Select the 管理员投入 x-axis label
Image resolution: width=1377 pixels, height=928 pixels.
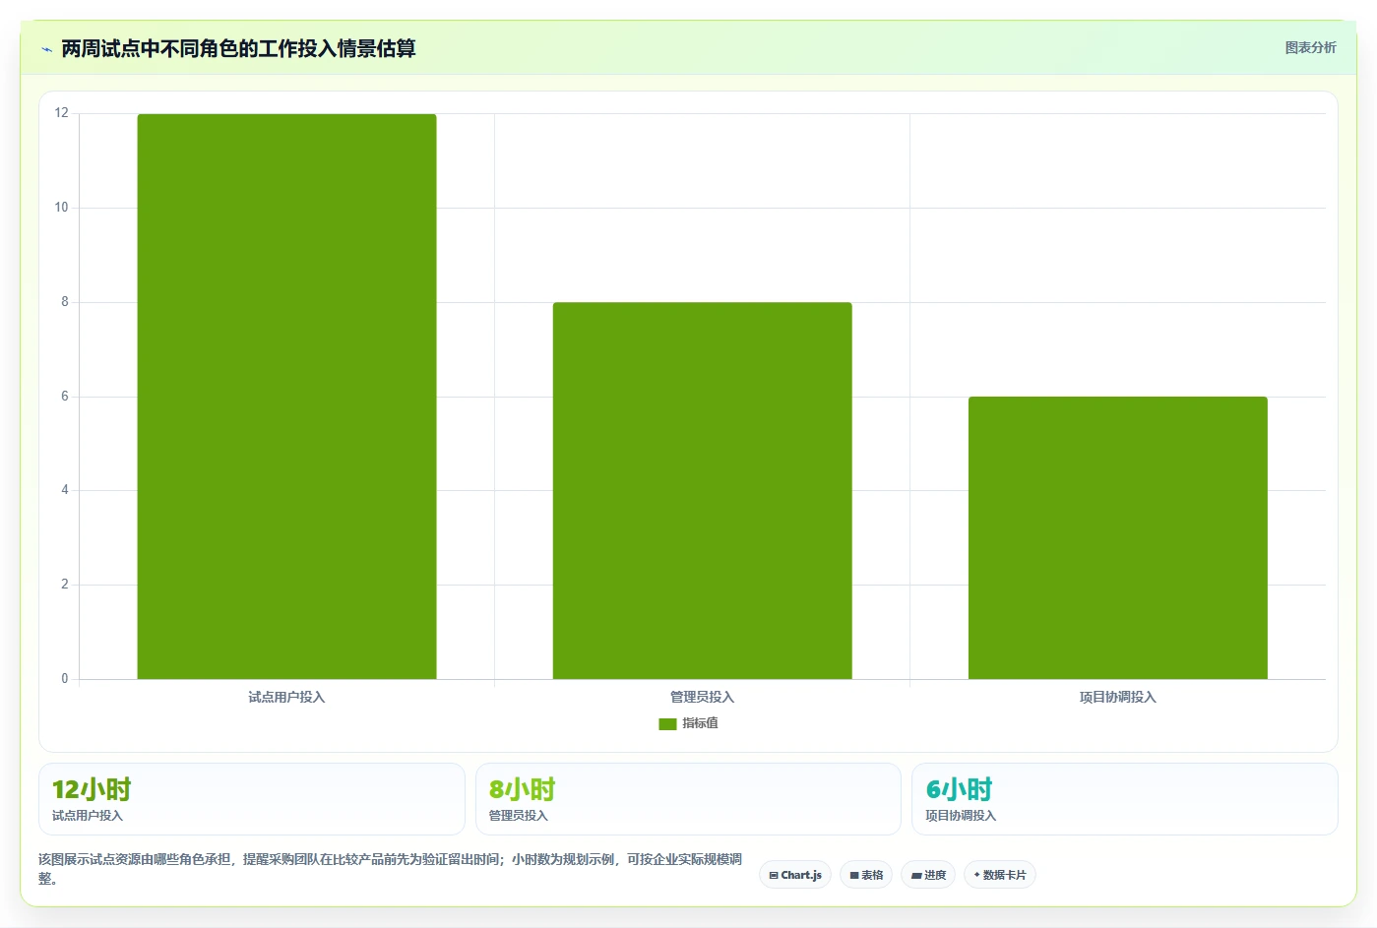(702, 697)
